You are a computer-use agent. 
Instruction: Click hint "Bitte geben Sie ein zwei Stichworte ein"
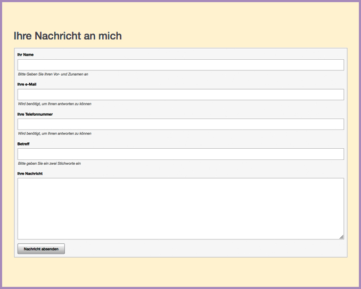coord(49,163)
